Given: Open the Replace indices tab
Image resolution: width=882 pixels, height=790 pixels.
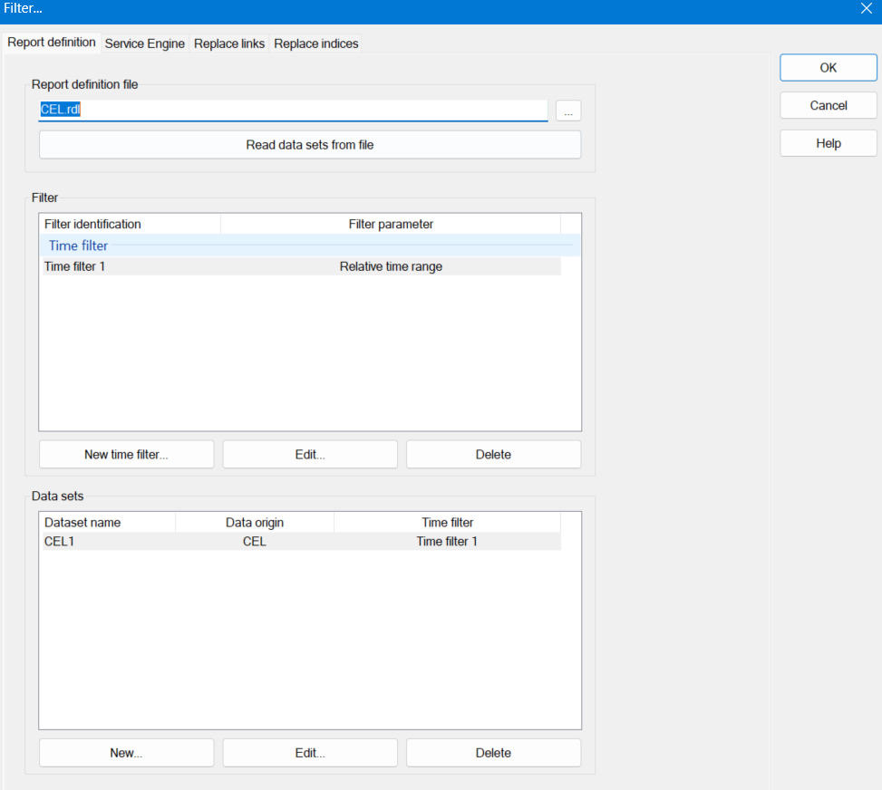Looking at the screenshot, I should point(315,43).
